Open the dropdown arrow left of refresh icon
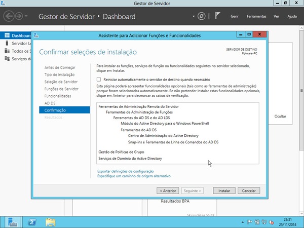304x228 pixels. 194,16
